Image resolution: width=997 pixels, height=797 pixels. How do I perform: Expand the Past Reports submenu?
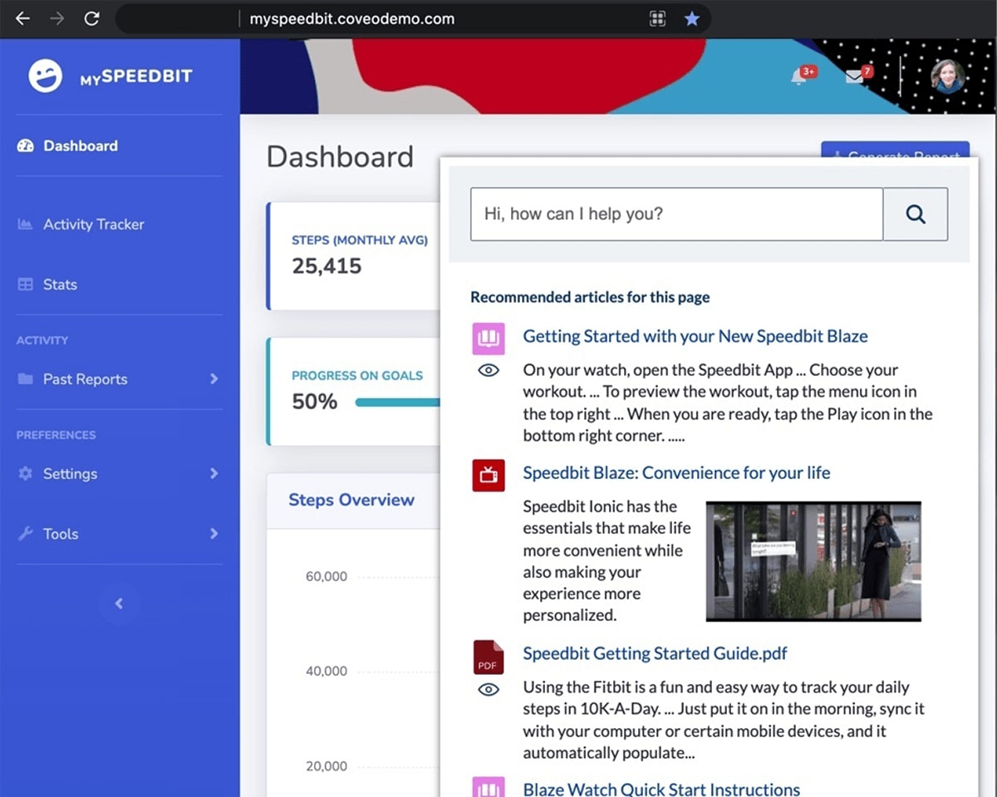[214, 379]
